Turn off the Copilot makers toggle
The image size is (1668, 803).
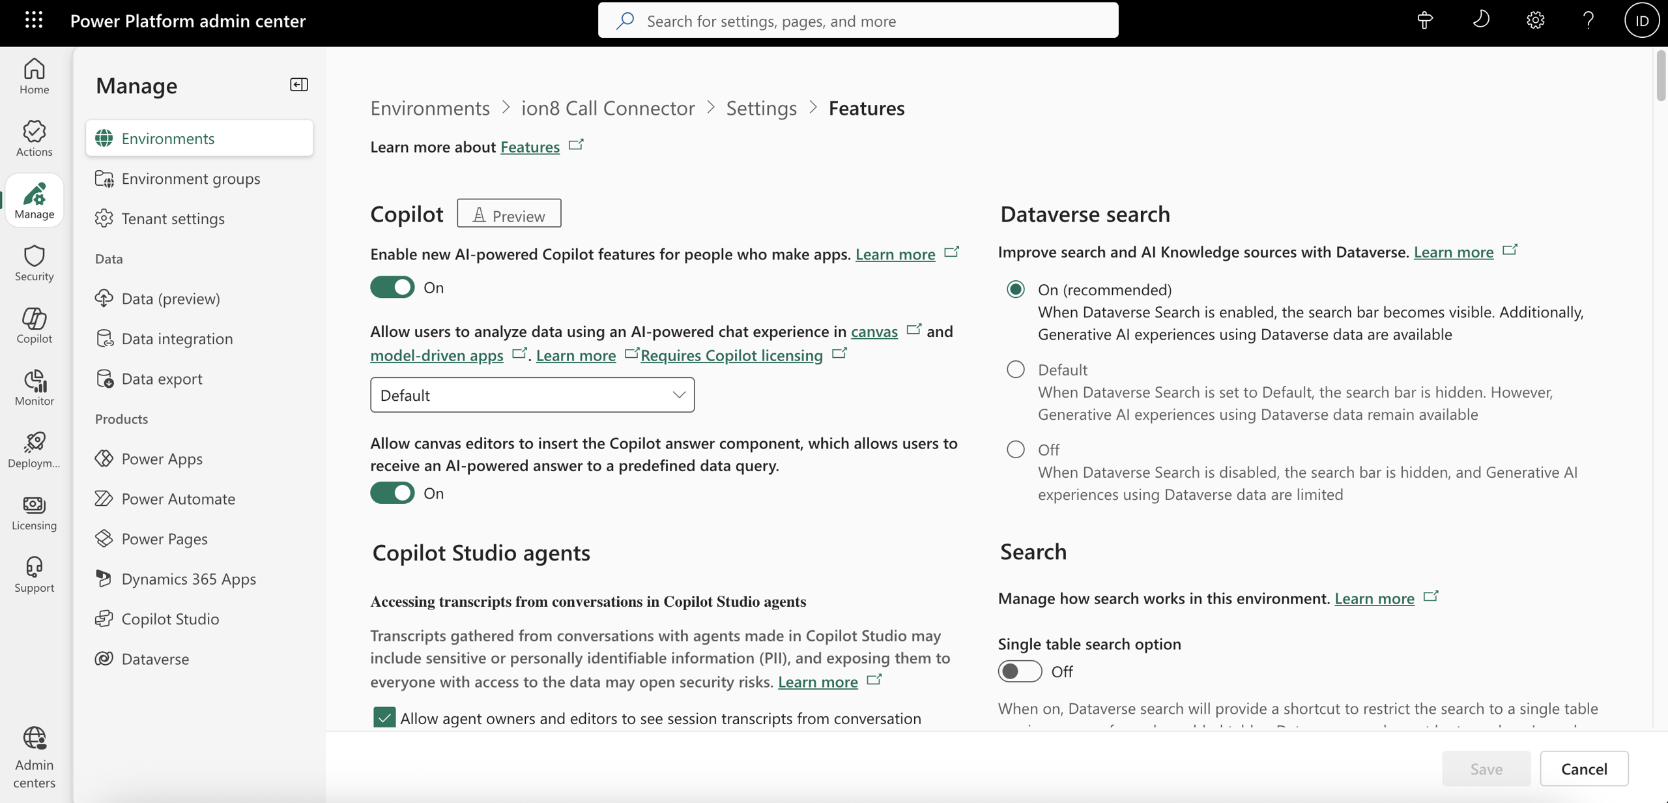392,287
